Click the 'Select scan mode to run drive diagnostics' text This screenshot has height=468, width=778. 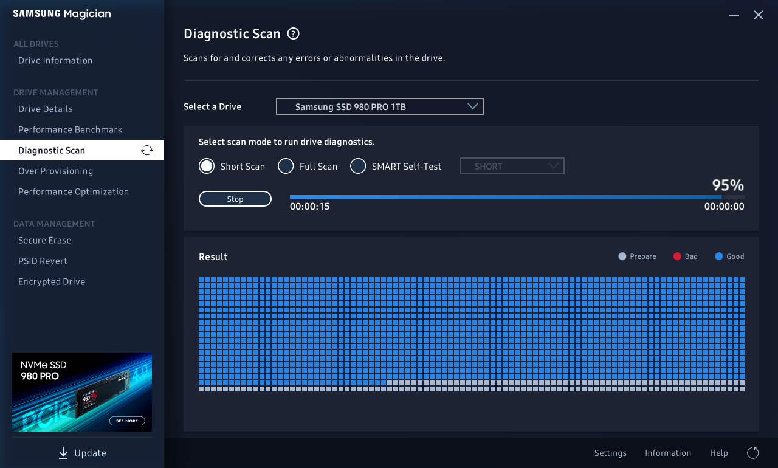click(x=287, y=142)
